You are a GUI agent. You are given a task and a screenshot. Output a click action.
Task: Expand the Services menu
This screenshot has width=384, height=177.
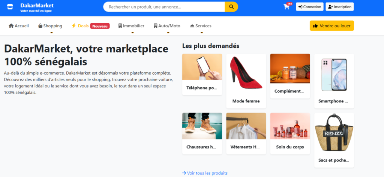point(201,26)
